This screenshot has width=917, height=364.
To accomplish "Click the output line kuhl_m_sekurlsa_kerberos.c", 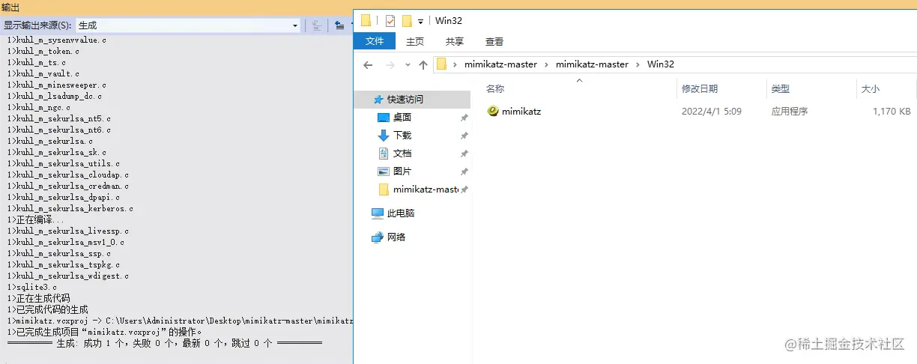I will click(70, 208).
